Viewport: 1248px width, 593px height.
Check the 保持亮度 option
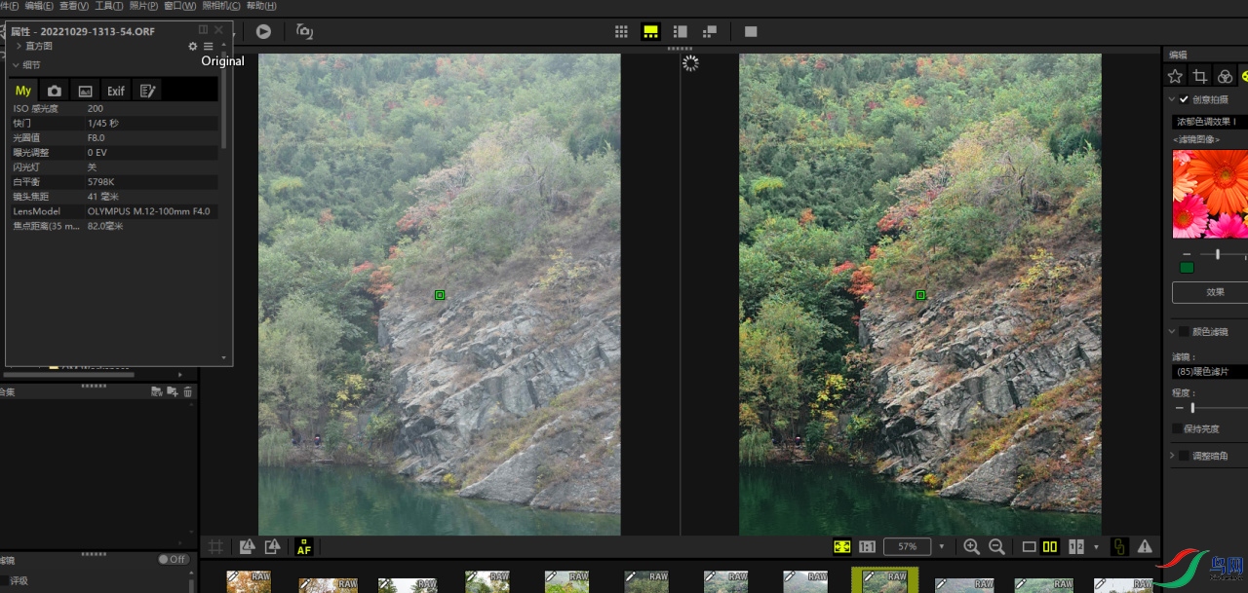coord(1178,428)
